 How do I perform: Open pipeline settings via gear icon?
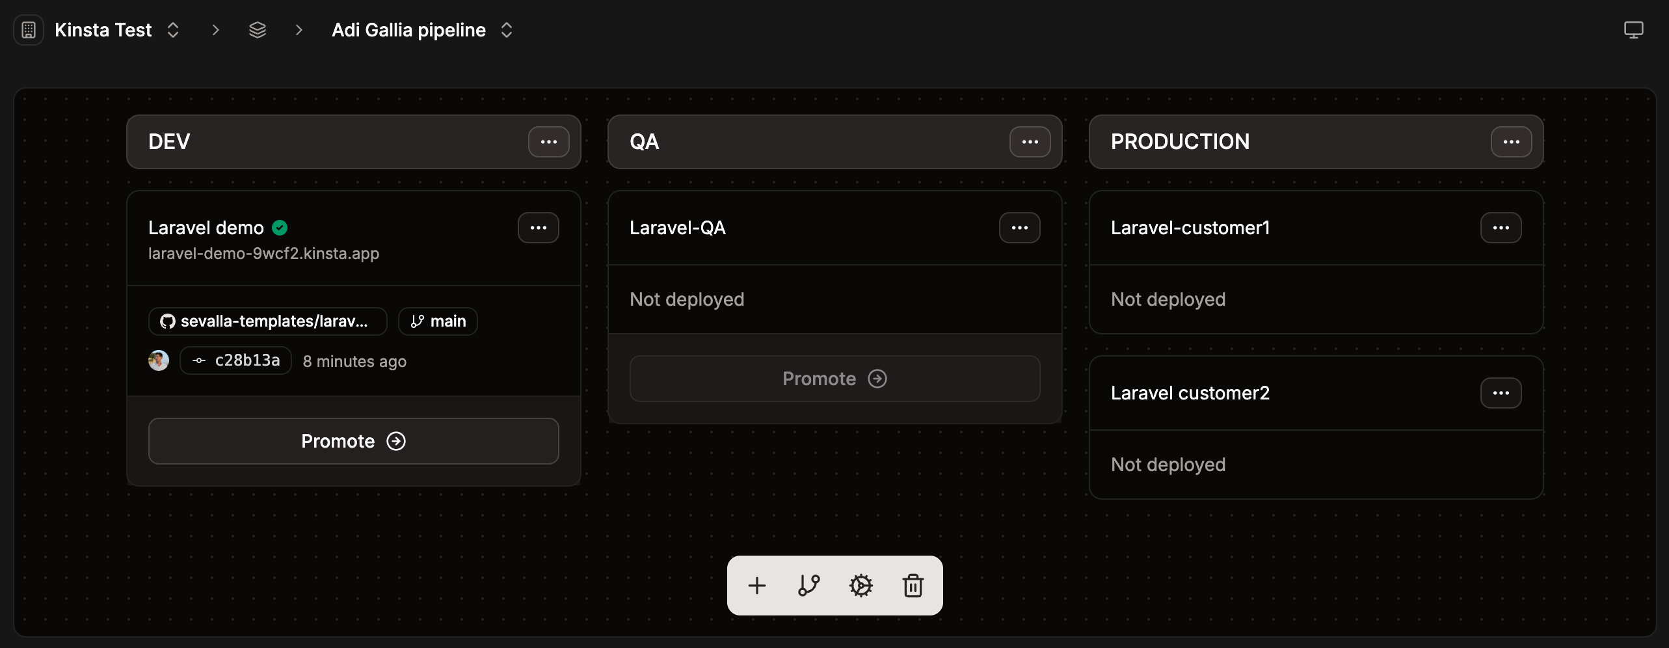click(x=861, y=585)
